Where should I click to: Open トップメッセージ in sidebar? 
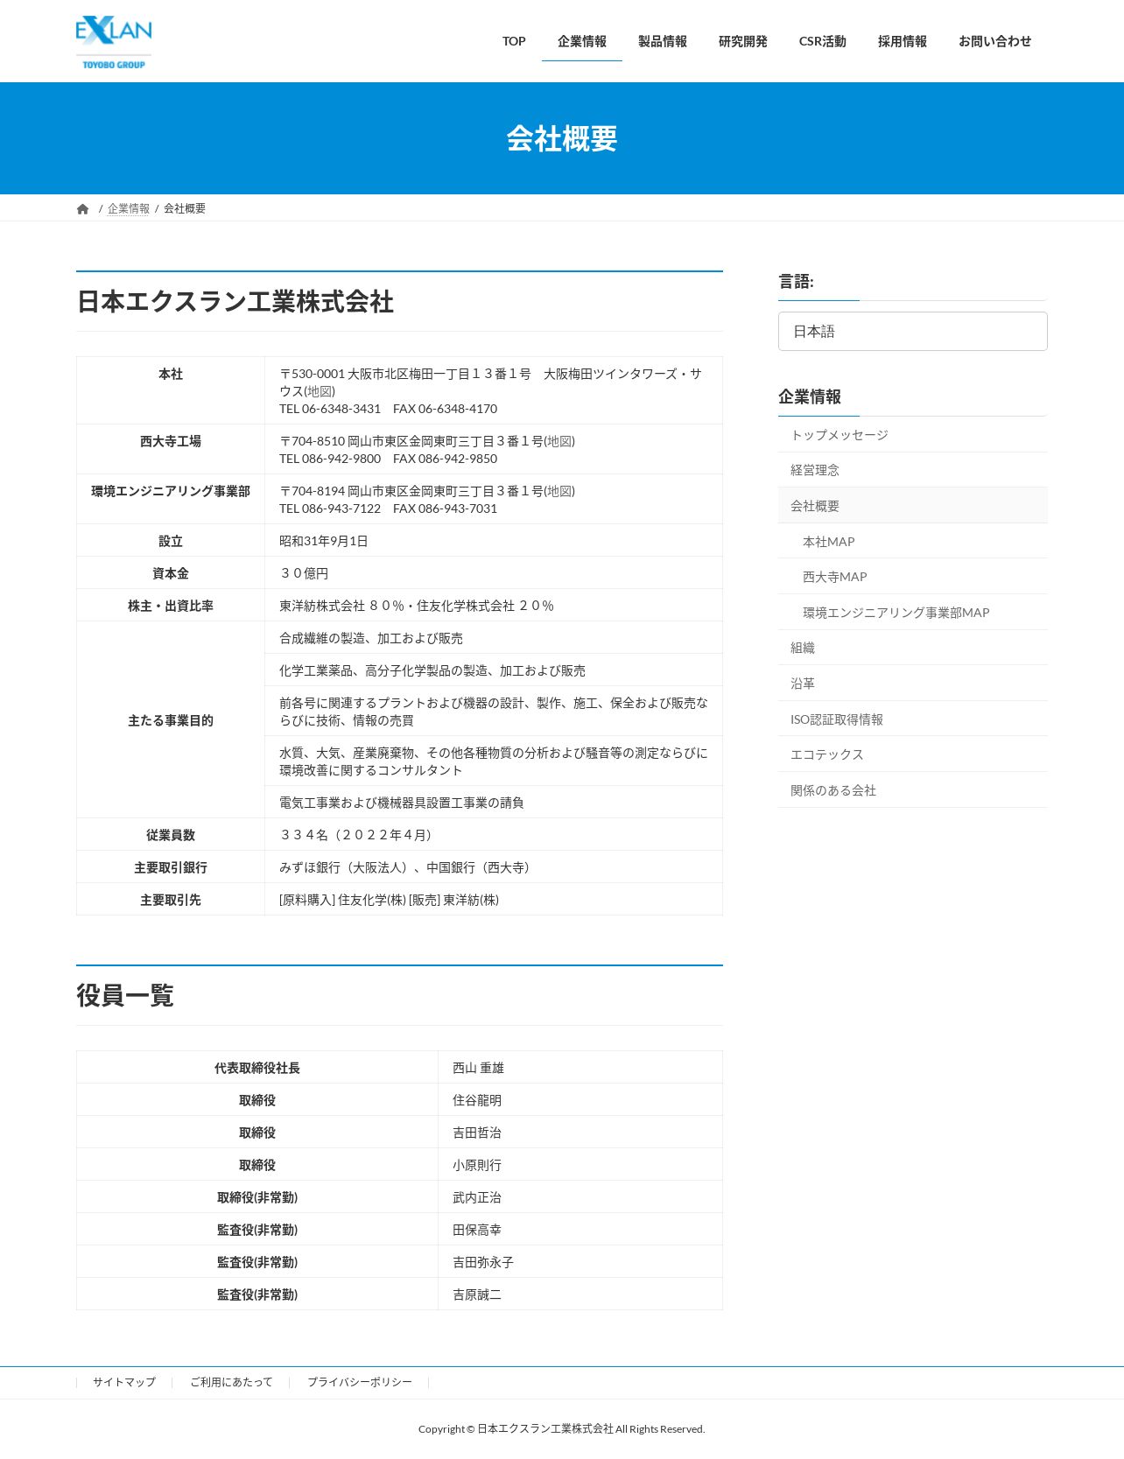point(913,435)
